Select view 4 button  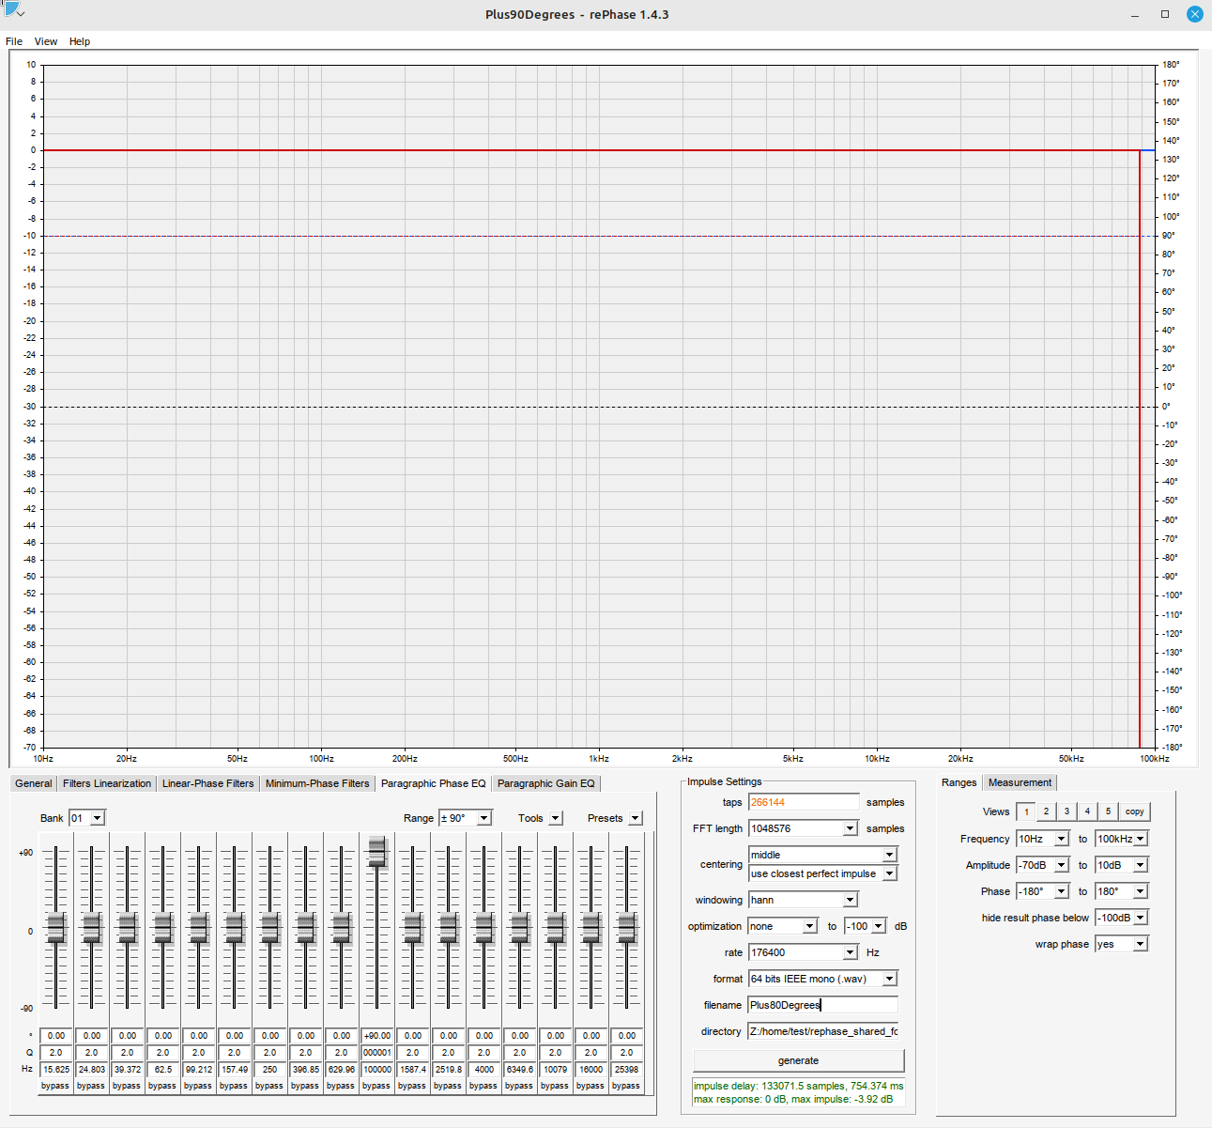(1088, 811)
